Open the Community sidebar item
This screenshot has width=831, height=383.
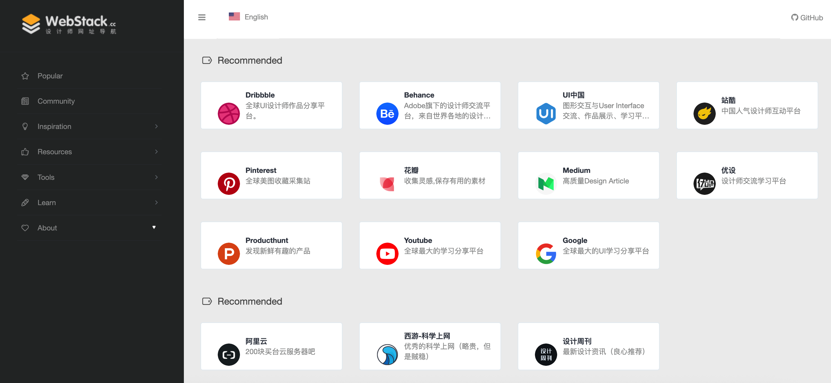coord(56,101)
